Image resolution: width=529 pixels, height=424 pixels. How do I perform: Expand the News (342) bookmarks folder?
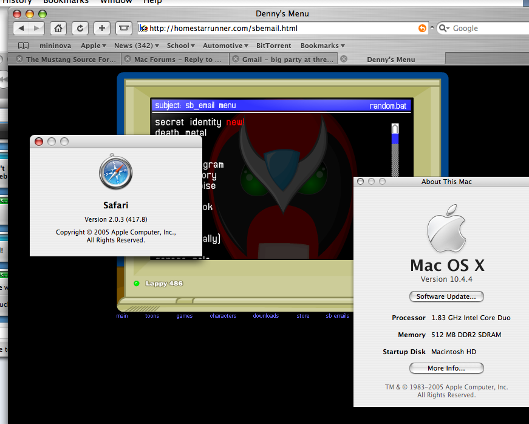[136, 46]
